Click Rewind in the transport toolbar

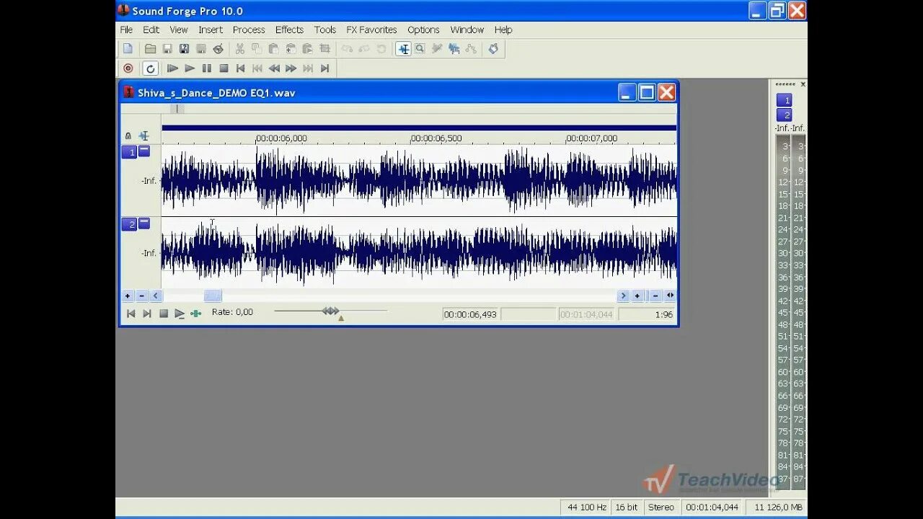click(274, 68)
